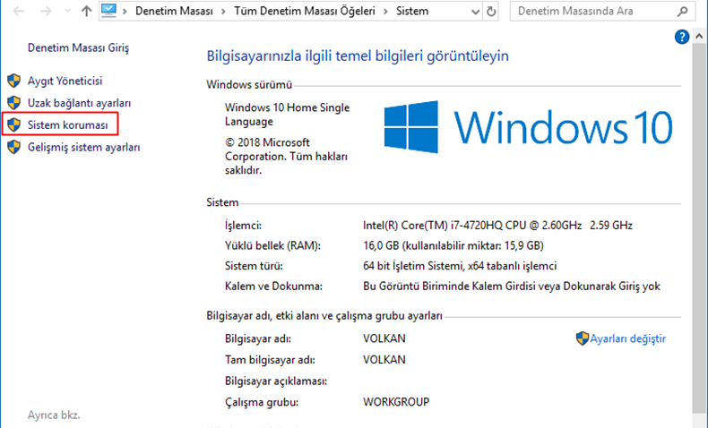Click the page heading Bilgisayarınızla ilgili temel bilgileri görüntüleyin
The image size is (708, 428).
[x=358, y=56]
